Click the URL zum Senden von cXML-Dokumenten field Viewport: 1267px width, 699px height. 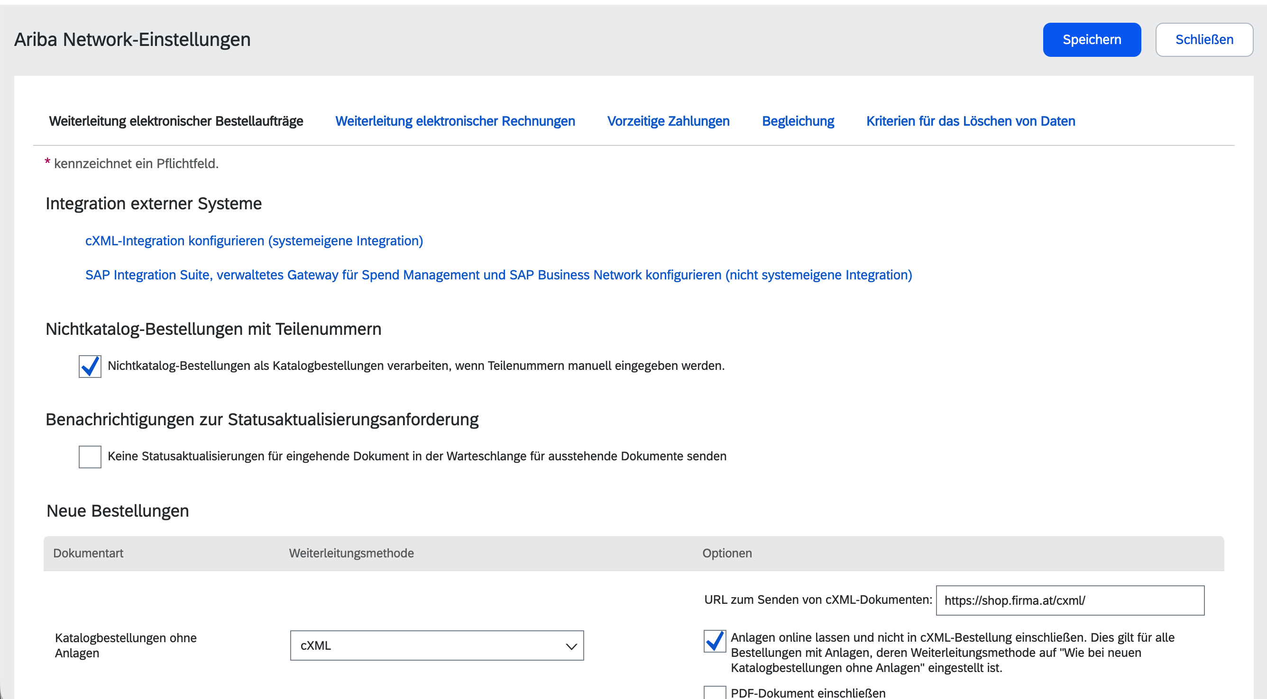point(1070,600)
